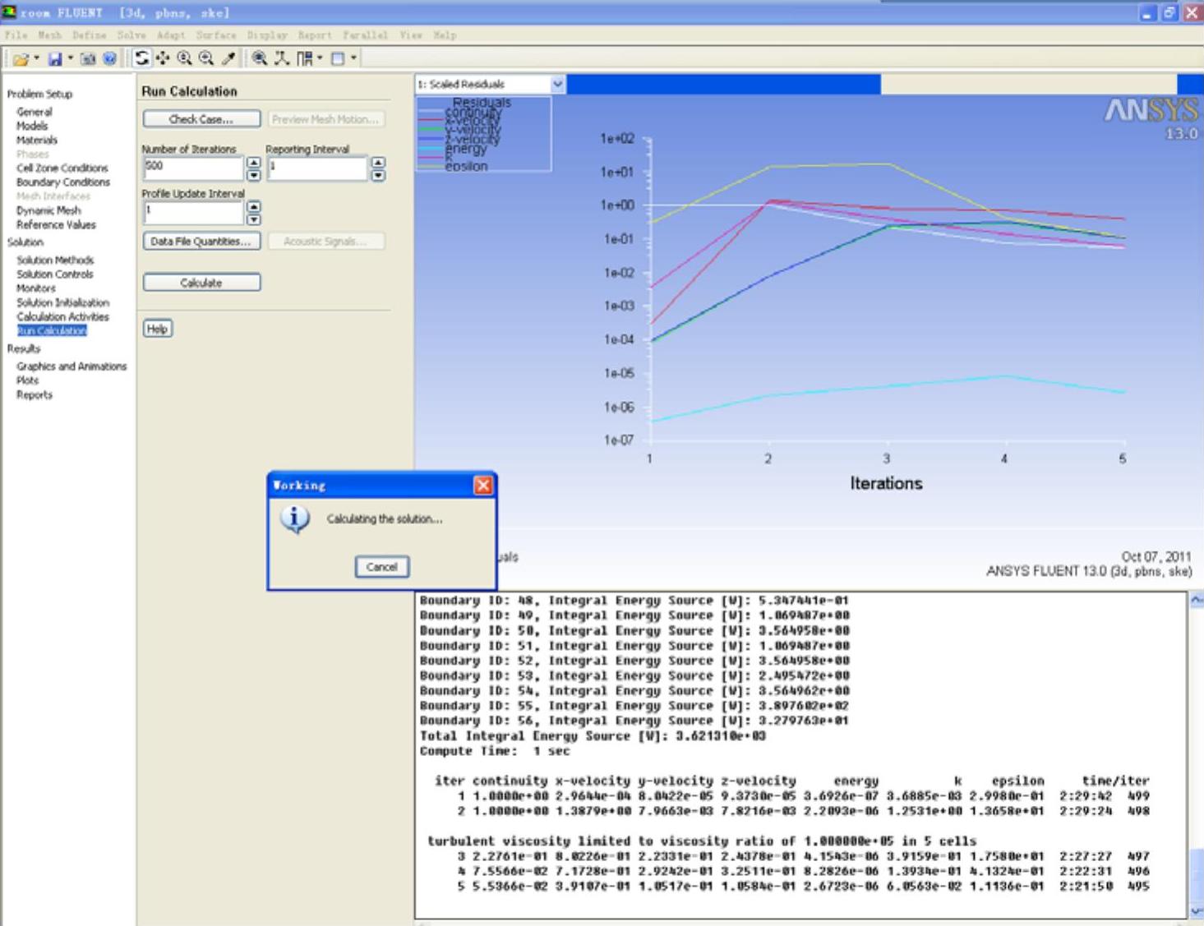Click the Arrange Workspace layout icon
Screen dimensions: 1204x926
point(305,58)
